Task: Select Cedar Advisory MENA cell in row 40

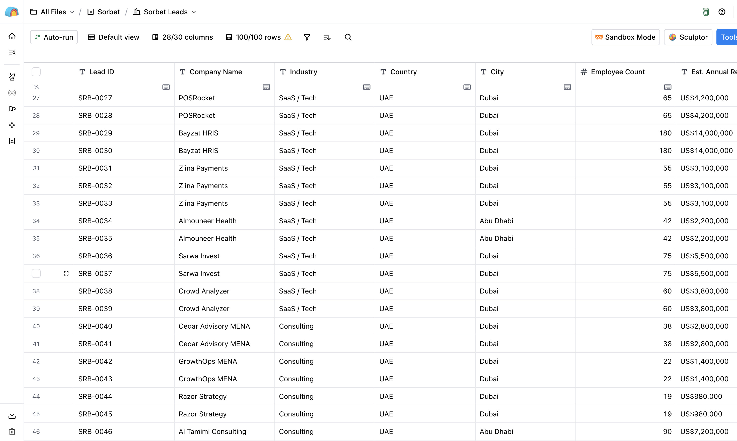Action: click(x=224, y=326)
